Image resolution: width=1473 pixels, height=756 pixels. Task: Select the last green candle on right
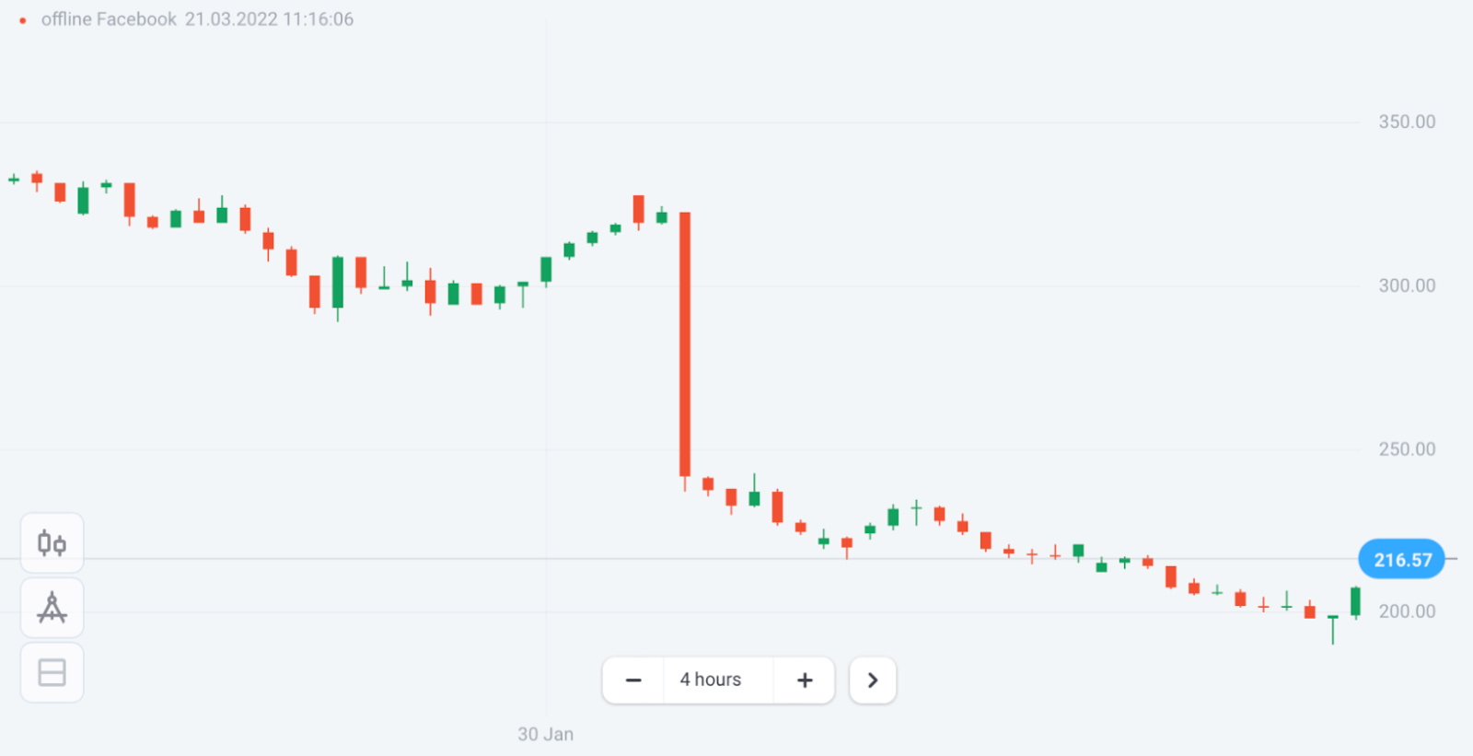point(1355,601)
